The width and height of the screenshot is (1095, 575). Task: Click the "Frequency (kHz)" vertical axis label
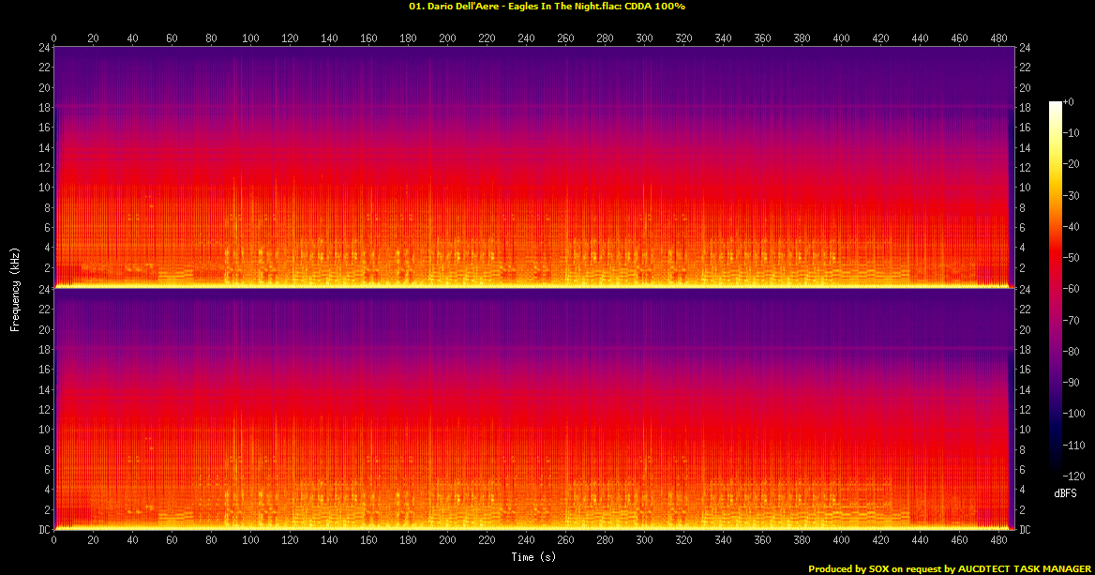(x=15, y=288)
